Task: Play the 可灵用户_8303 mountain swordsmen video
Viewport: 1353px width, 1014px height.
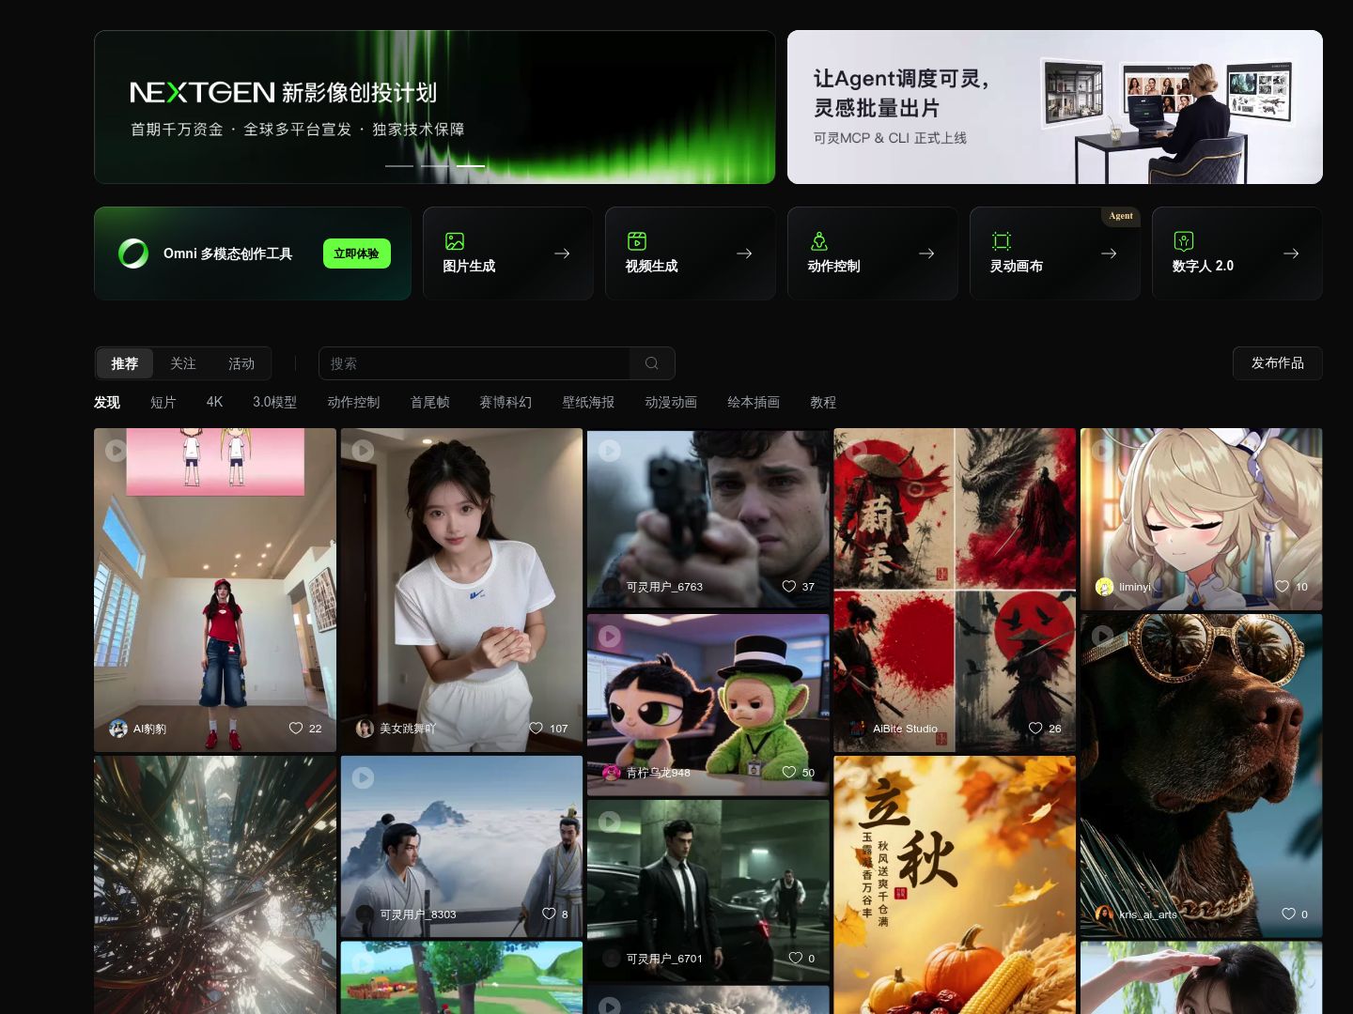Action: click(x=363, y=778)
